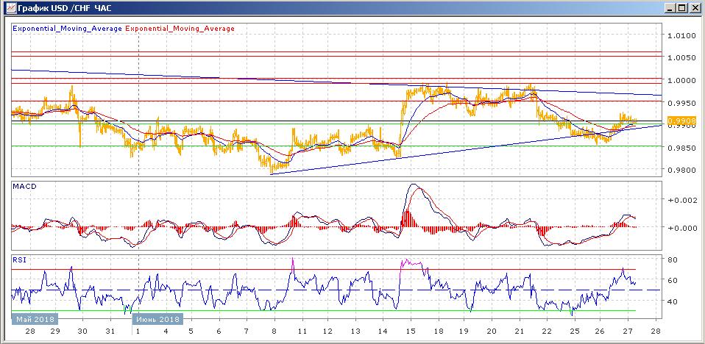Click the 40 RSI axis value
Screen dimensions: 705x344
coord(673,302)
